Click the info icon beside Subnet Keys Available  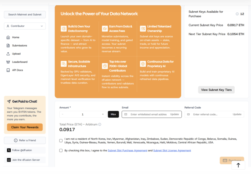click(x=237, y=14)
